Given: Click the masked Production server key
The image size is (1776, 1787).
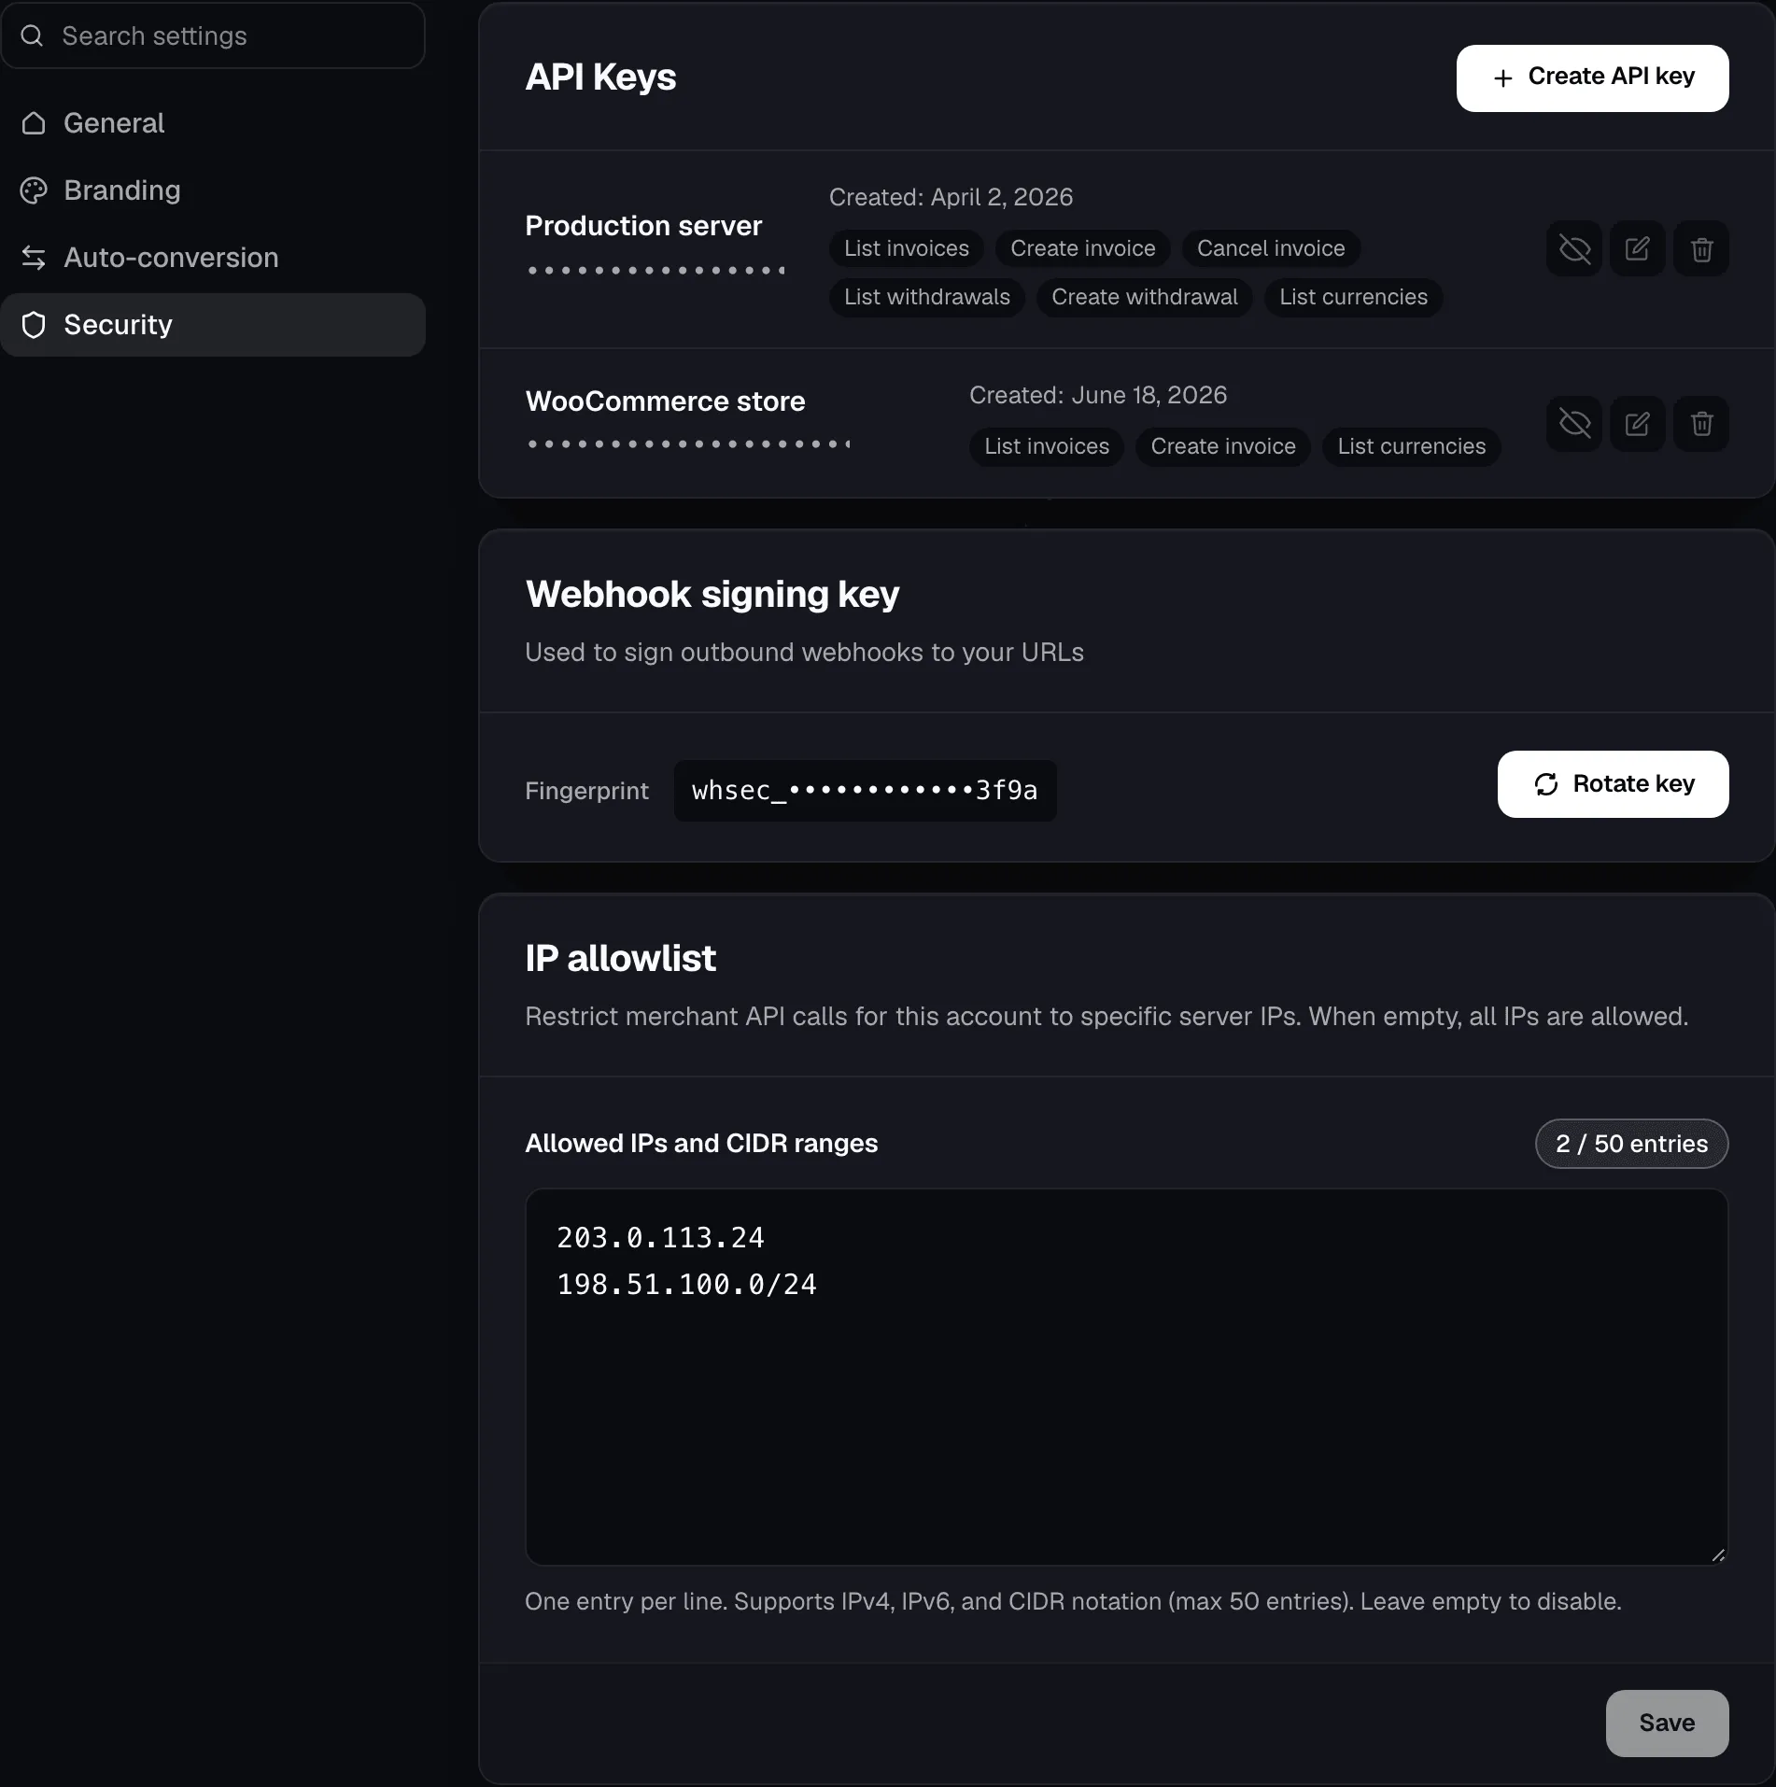Looking at the screenshot, I should click(x=655, y=271).
